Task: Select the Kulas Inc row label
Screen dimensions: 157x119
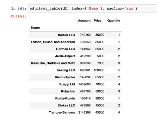Action: pyautogui.click(x=68, y=91)
